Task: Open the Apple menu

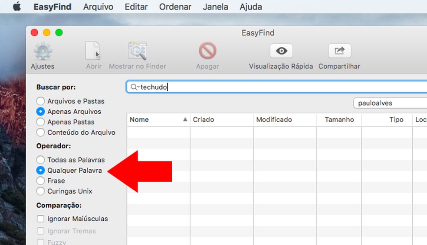Action: tap(17, 6)
